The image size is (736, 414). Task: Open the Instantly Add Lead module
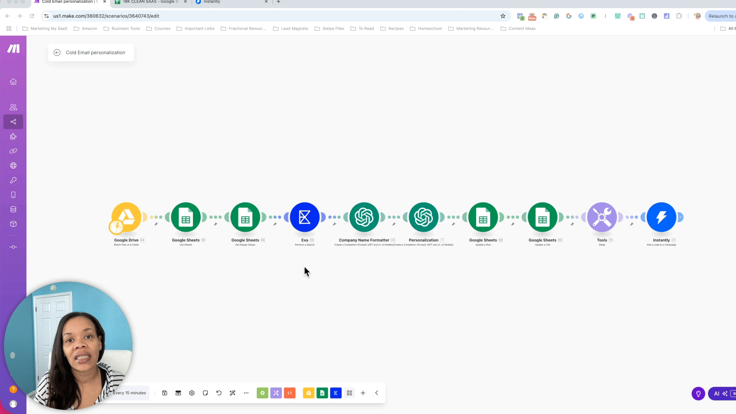point(661,217)
